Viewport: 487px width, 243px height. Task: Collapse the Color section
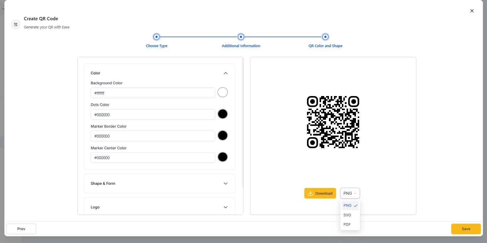[226, 73]
